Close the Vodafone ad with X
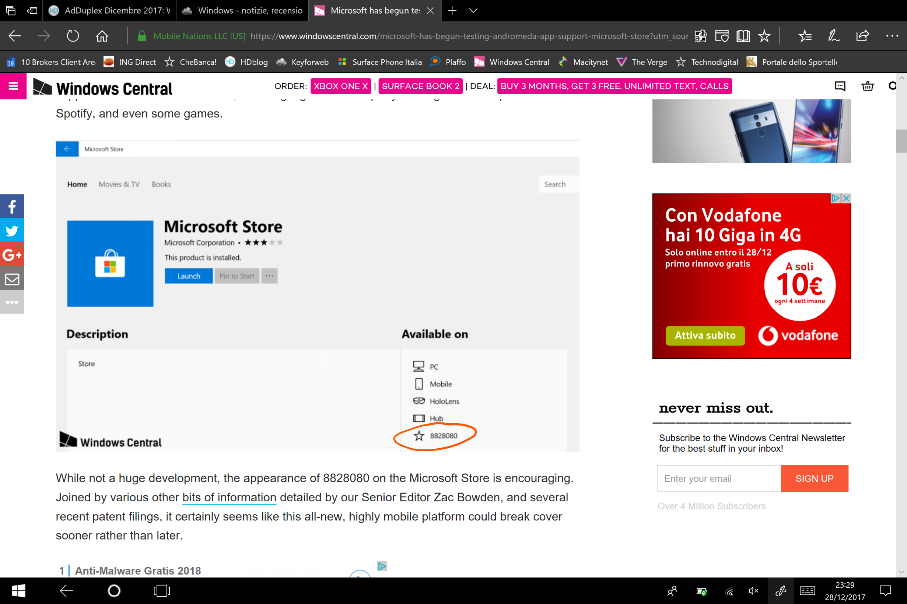 (847, 198)
